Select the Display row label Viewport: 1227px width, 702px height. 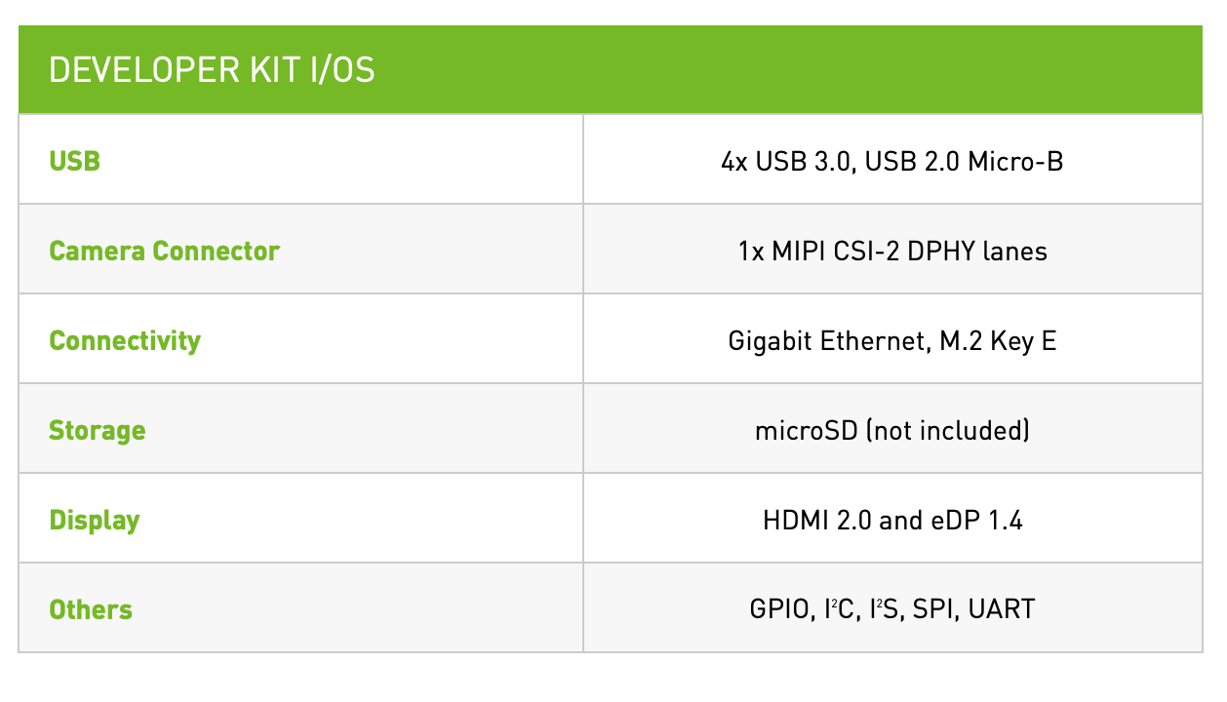[x=95, y=520]
